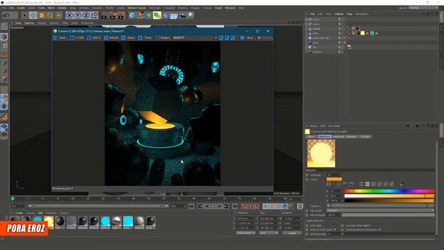This screenshot has height=250, width=444.
Task: Open the BEAUTY pass dropdown
Action: [195, 37]
